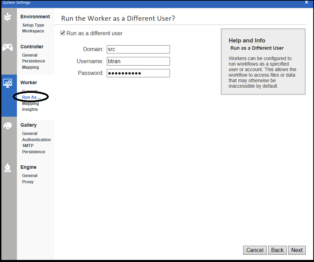Open Setup Type under Environment

coord(33,25)
